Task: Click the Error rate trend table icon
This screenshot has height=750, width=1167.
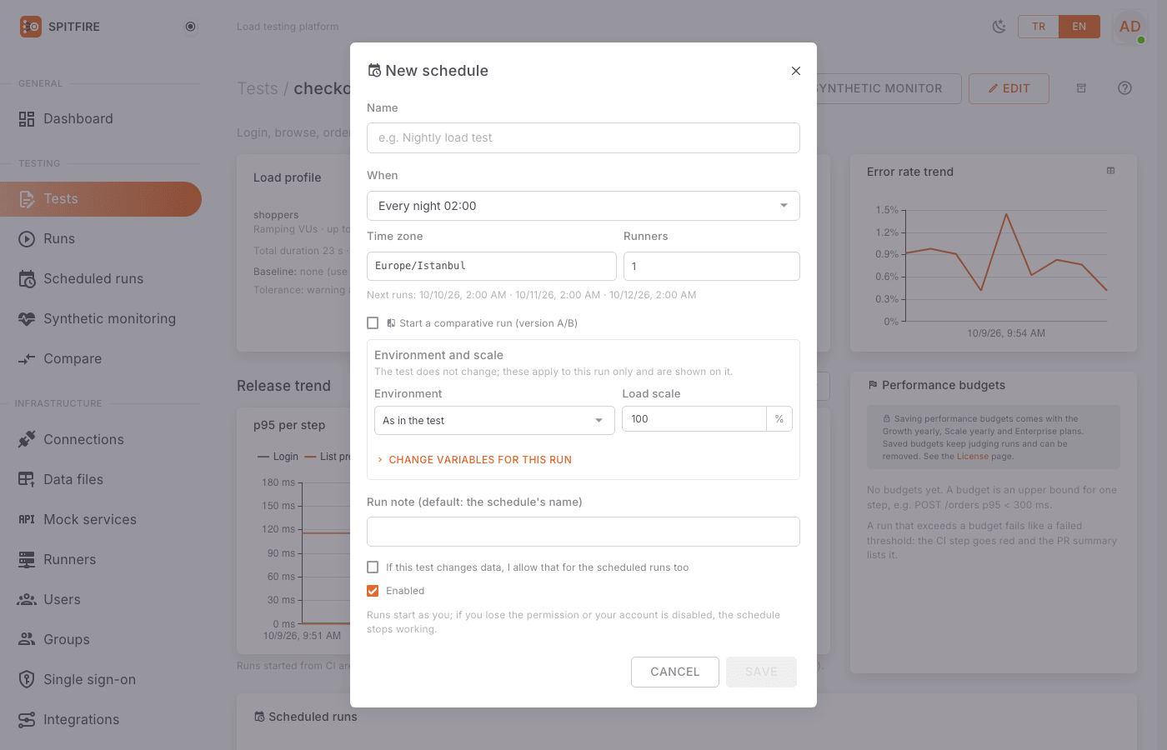Action: [x=1110, y=171]
